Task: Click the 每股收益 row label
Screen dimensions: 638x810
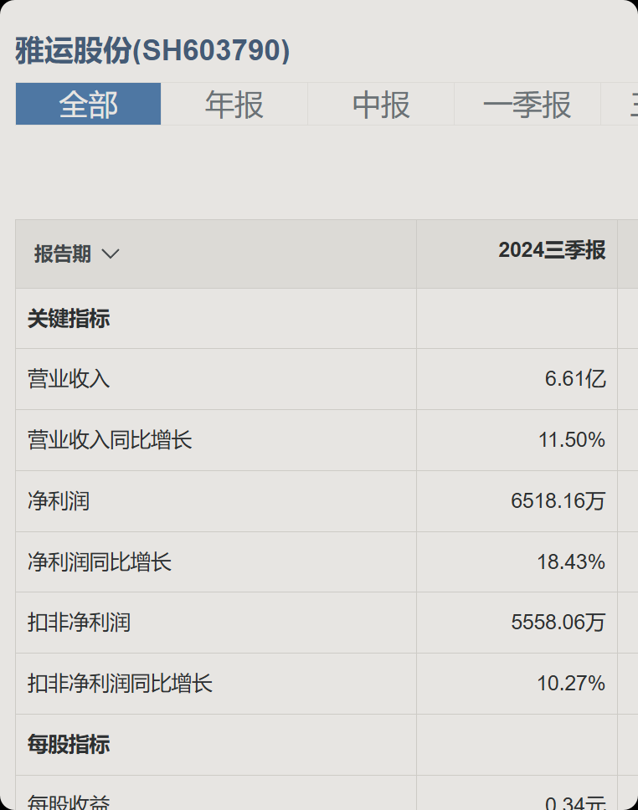Action: click(x=69, y=802)
